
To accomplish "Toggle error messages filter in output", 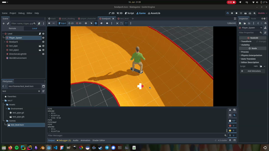I will 232,126.
